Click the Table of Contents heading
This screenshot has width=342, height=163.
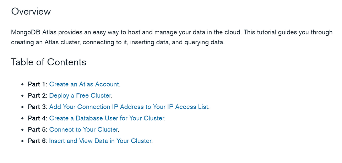tap(49, 62)
